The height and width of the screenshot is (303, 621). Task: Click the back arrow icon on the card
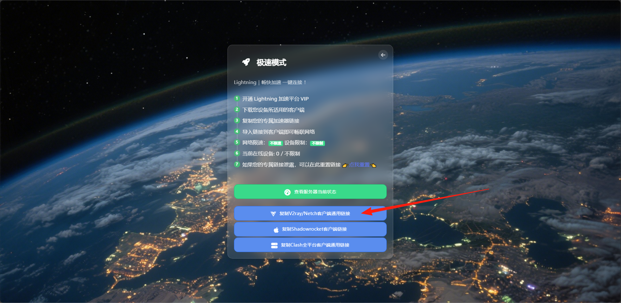click(x=383, y=55)
